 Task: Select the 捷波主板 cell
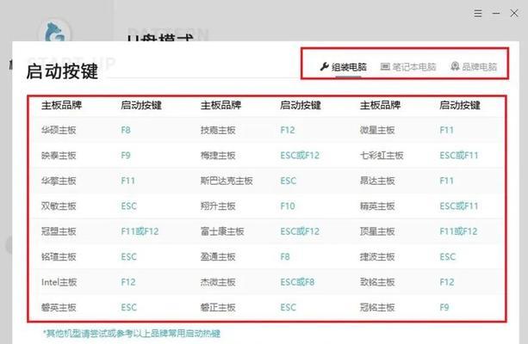tap(377, 257)
